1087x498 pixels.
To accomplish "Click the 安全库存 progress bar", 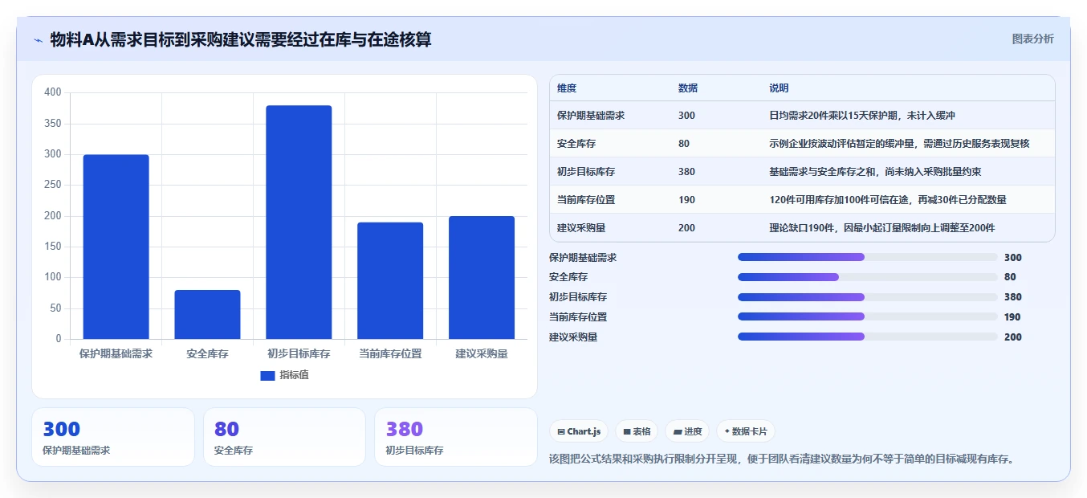I will click(x=867, y=277).
